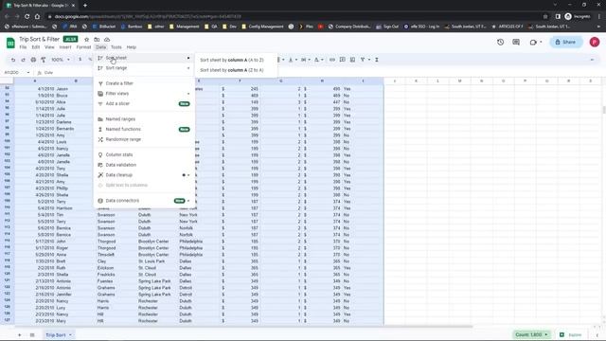Click the Explore icon at bottom right
Screen dimensions: 606x341
click(561, 334)
